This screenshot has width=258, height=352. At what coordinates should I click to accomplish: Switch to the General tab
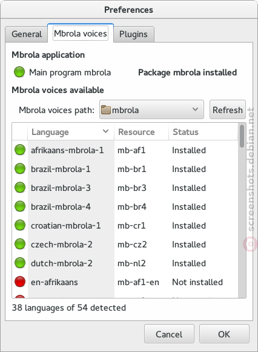click(x=27, y=34)
